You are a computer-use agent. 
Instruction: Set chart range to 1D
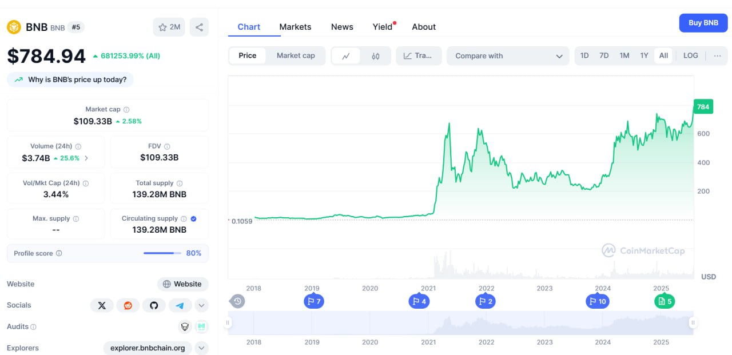tap(584, 55)
